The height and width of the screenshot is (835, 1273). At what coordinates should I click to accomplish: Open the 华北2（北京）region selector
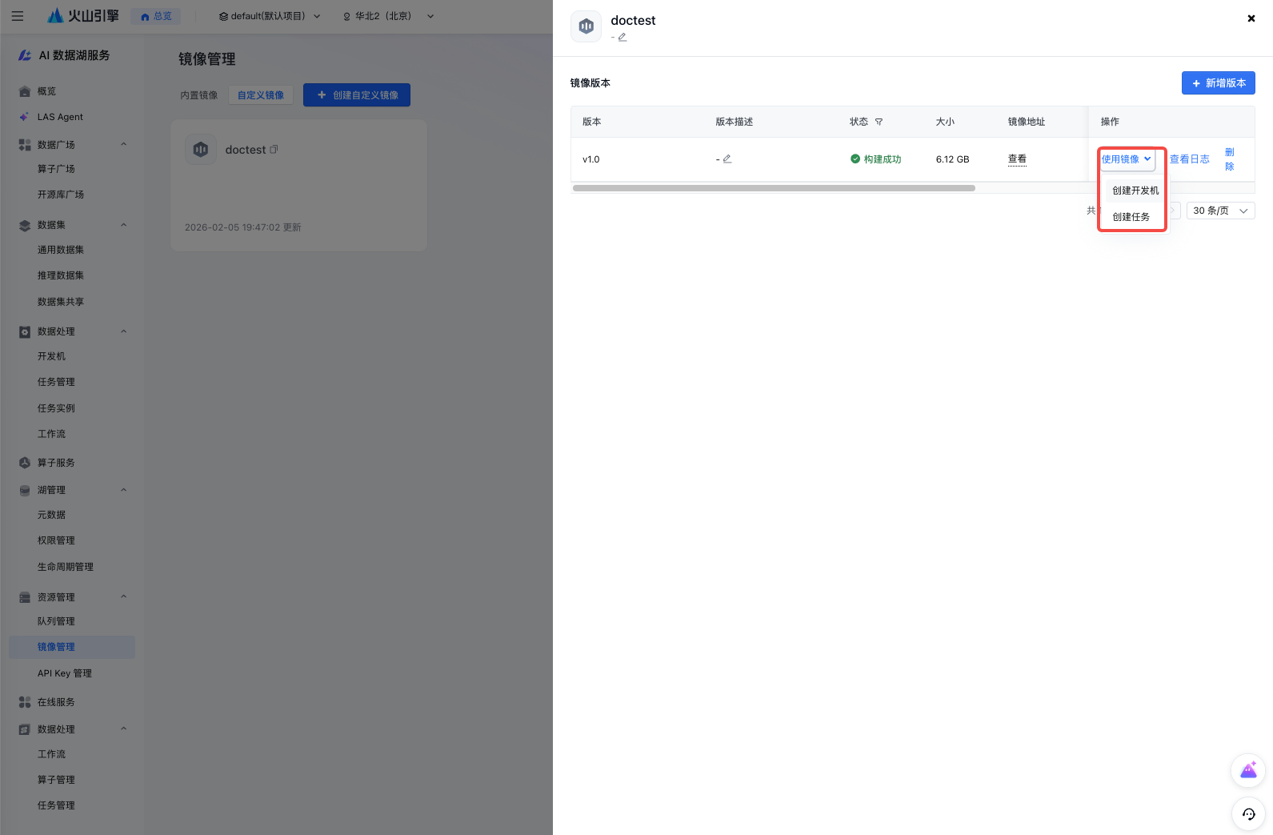pos(388,16)
